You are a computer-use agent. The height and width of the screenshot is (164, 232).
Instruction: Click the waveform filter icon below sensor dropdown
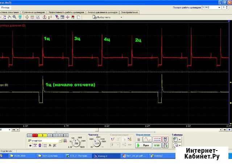click(35, 145)
